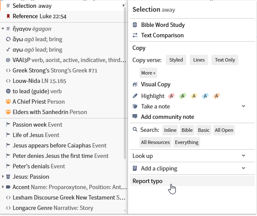Search Everything for the selection
Viewport: 257px width, 216px height.
187,142
